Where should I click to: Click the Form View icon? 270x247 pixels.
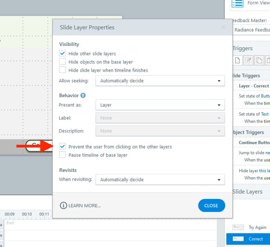pyautogui.click(x=238, y=3)
